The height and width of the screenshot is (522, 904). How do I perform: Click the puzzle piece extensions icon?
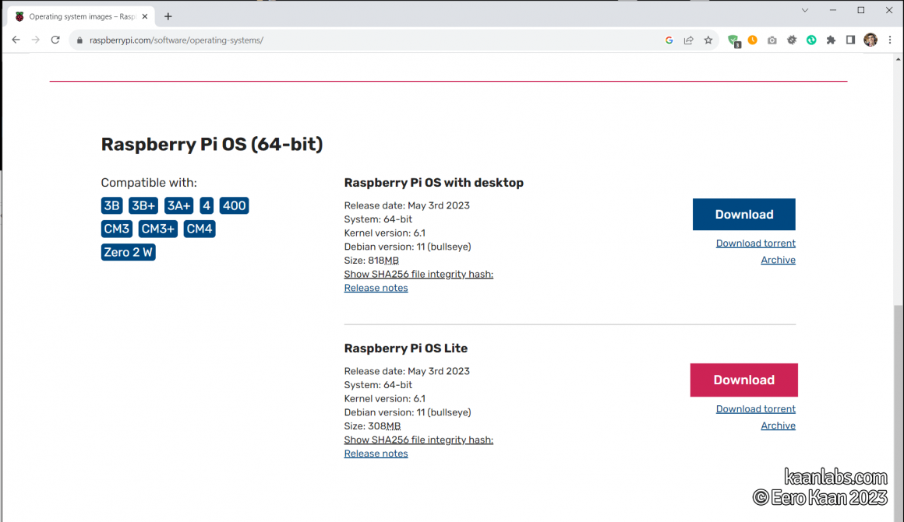coord(830,40)
